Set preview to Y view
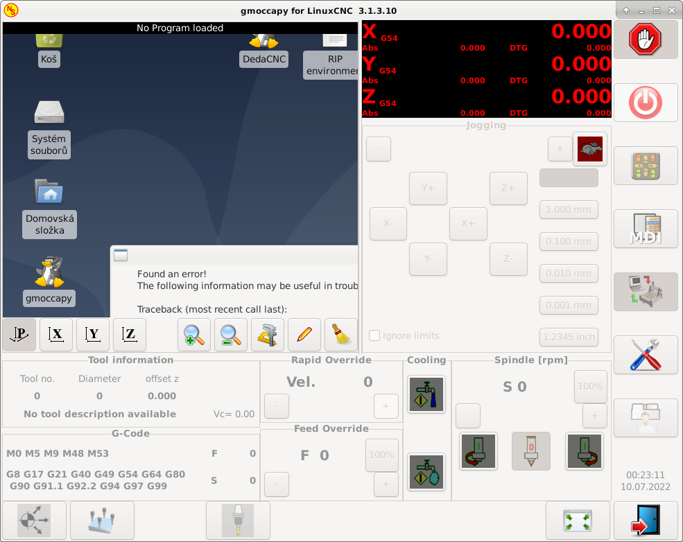Screen dimensions: 683x542 click(x=93, y=335)
